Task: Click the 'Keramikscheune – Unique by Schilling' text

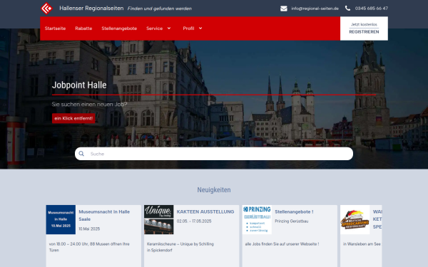Action: click(180, 244)
